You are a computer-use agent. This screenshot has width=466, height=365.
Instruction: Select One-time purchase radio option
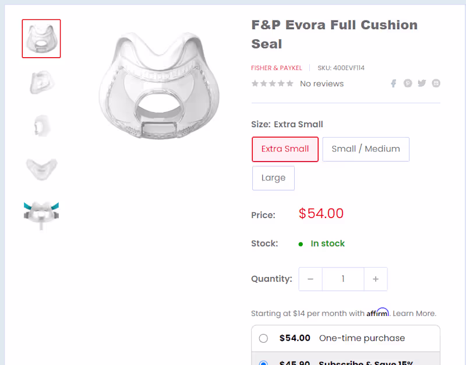click(x=263, y=338)
